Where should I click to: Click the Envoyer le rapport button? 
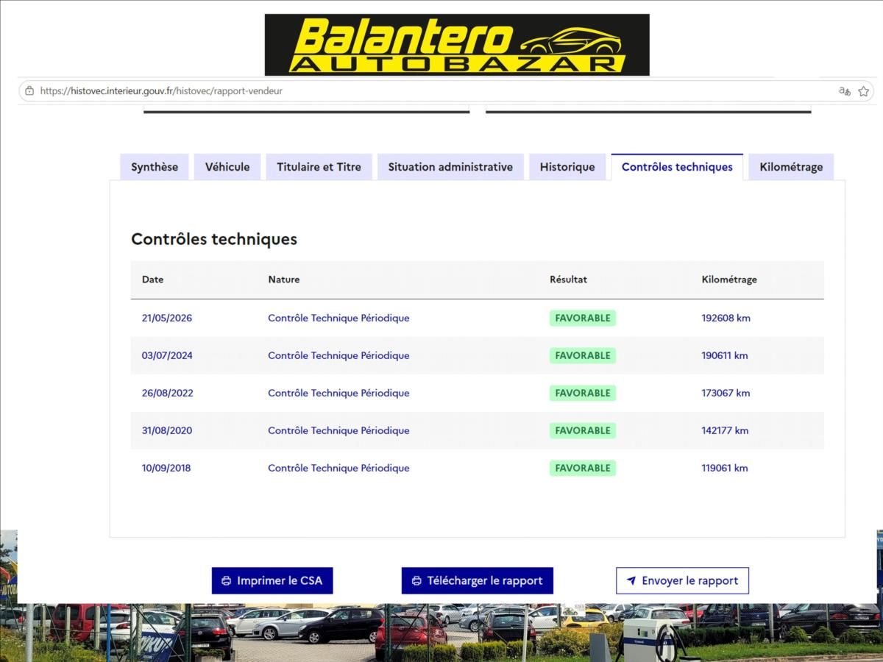click(682, 580)
